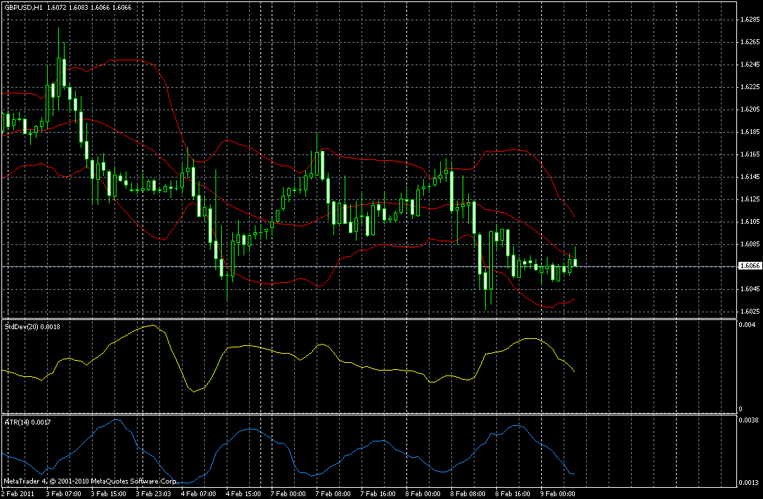Click the 1.6285 price scale label
This screenshot has width=763, height=499.
click(750, 20)
